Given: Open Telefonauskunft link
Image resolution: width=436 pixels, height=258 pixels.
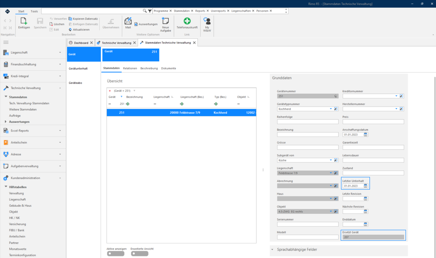Looking at the screenshot, I should [x=187, y=23].
